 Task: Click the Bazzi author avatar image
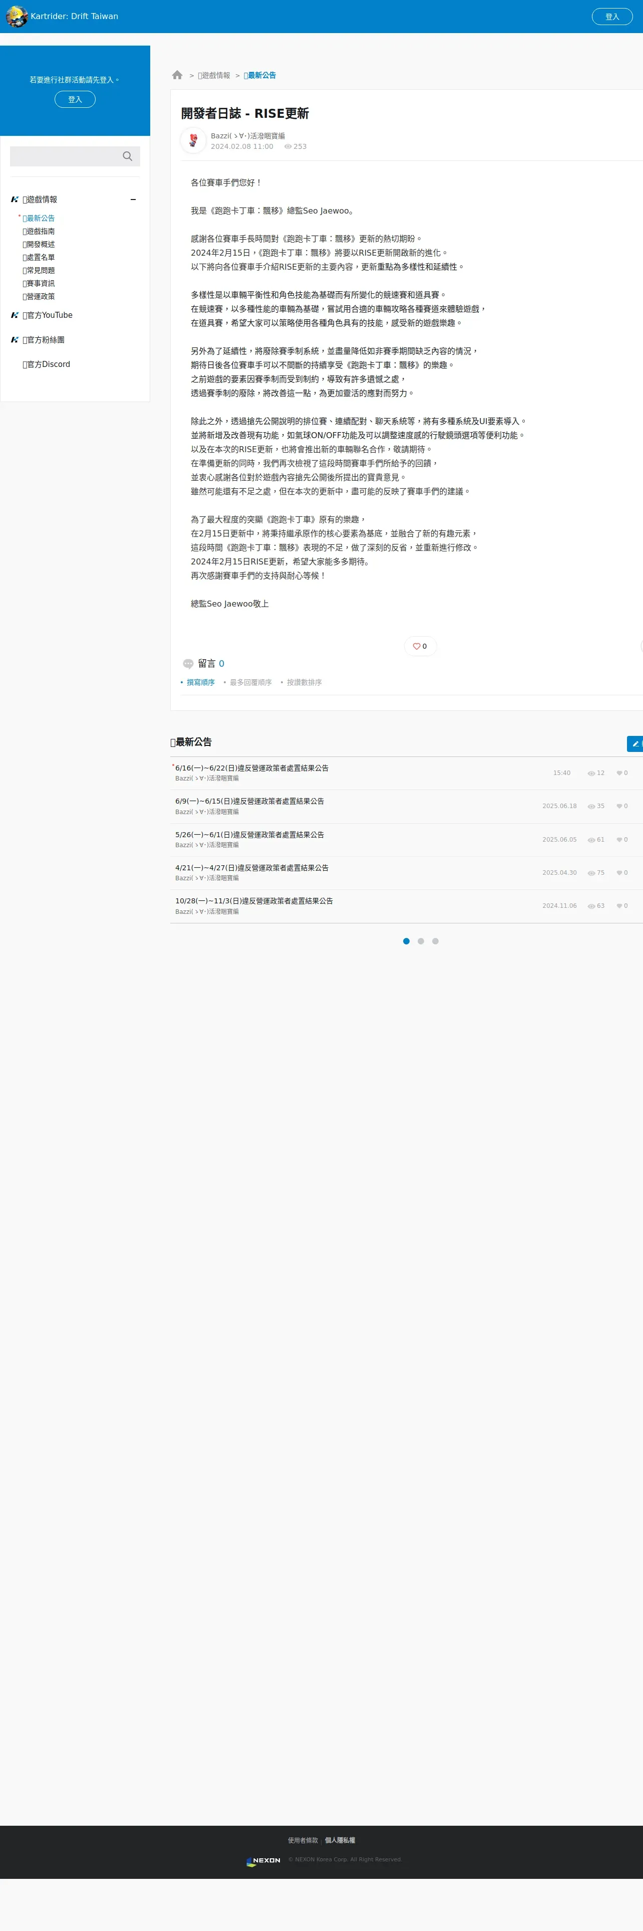tap(193, 140)
